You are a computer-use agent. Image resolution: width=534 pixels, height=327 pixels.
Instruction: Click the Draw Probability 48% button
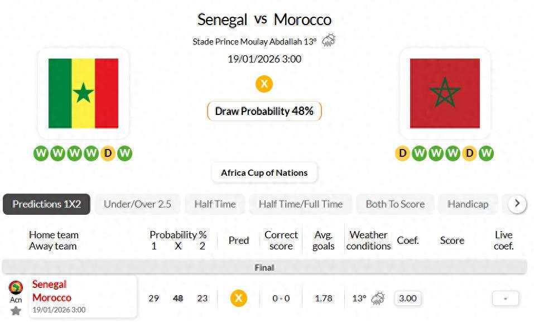coord(264,111)
